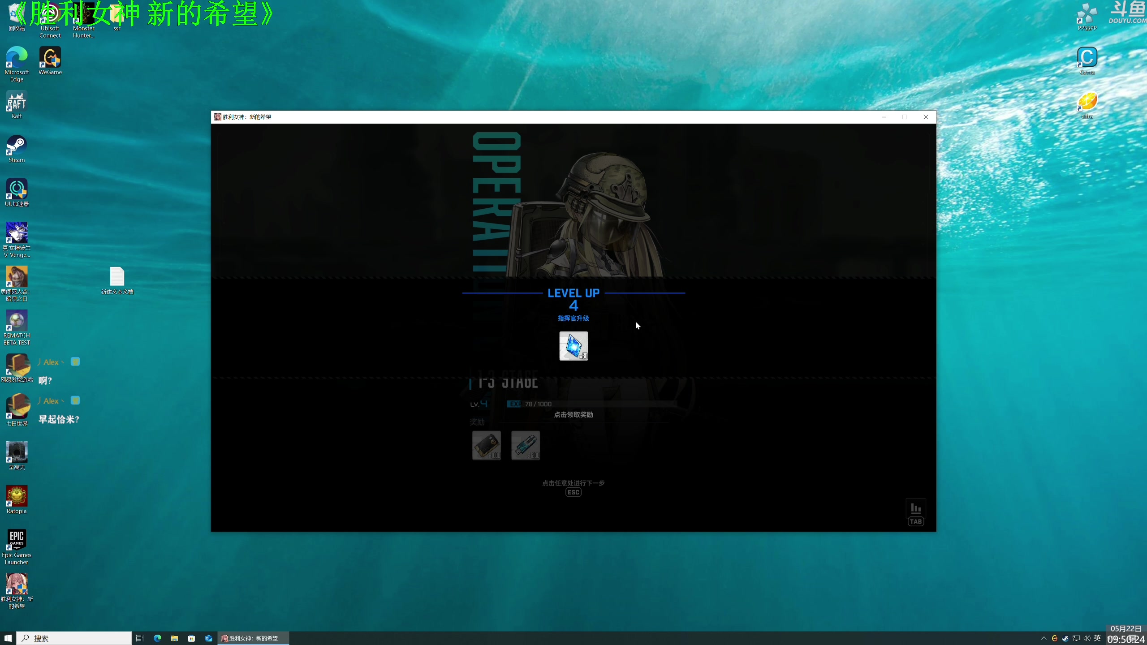Select the credit card reward item
The width and height of the screenshot is (1147, 645).
487,445
